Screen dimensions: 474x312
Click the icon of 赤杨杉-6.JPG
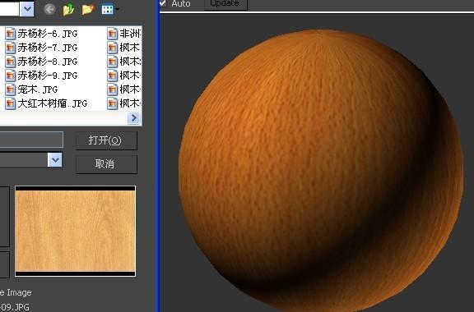tap(10, 34)
